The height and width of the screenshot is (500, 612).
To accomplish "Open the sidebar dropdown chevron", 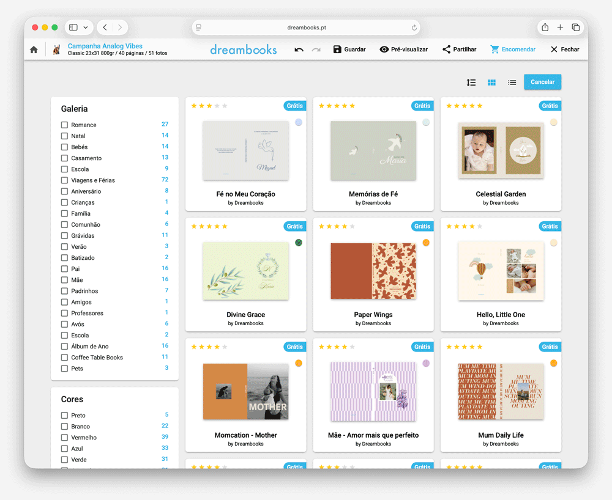I will 86,28.
